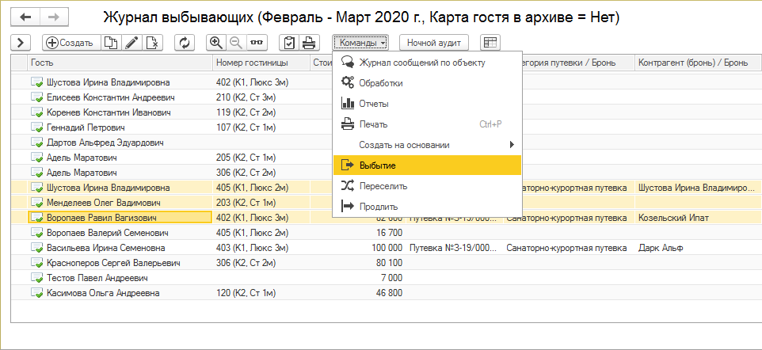Click the glasses view icon
This screenshot has height=350, width=762.
[x=257, y=42]
